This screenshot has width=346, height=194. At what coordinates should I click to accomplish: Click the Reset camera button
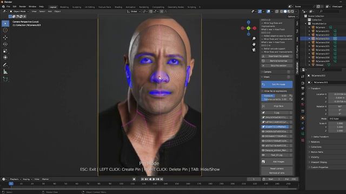(x=277, y=169)
